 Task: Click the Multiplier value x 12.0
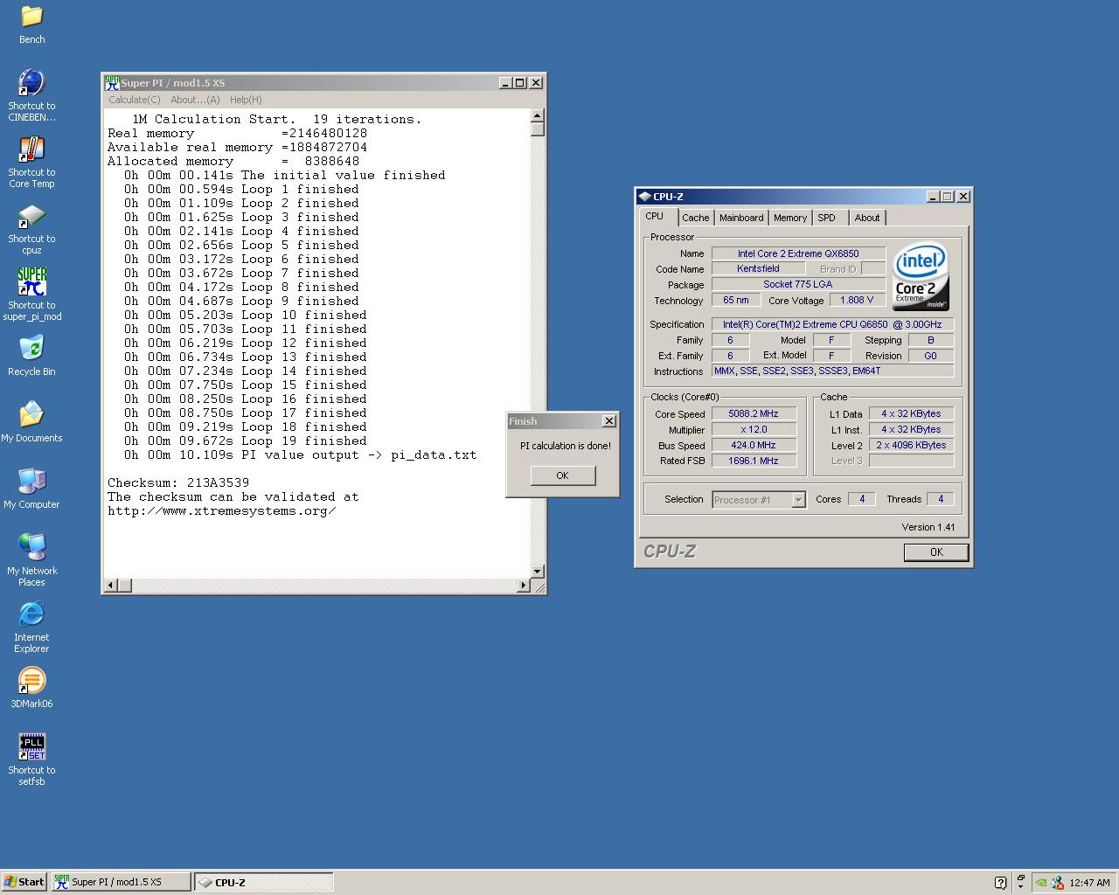[x=754, y=429]
